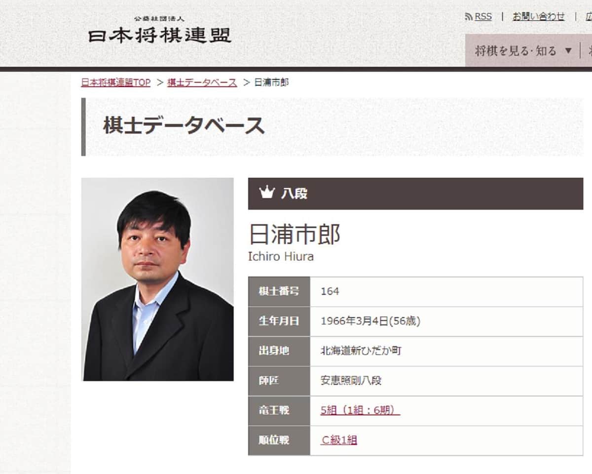Click the RSS symbol in the top bar
This screenshot has height=474, width=592.
tap(468, 16)
